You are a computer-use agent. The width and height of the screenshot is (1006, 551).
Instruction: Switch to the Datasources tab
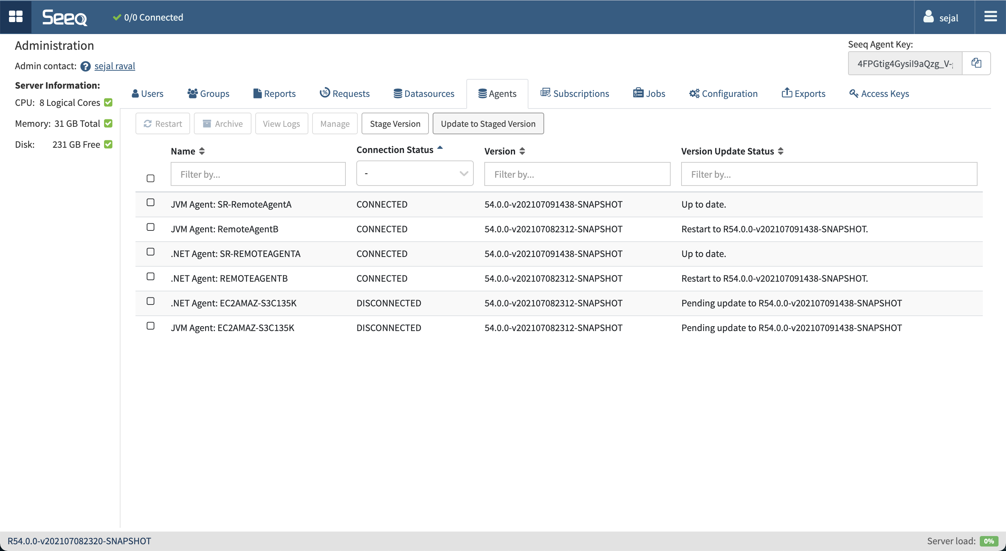424,94
